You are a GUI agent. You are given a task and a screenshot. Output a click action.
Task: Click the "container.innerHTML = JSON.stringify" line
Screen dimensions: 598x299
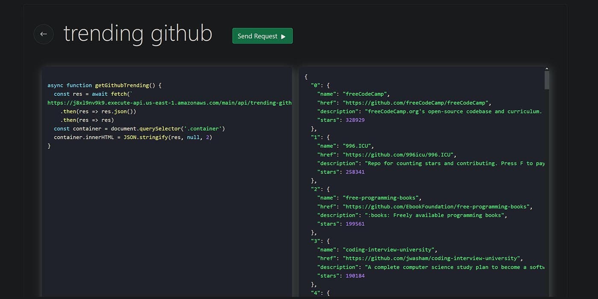[133, 137]
